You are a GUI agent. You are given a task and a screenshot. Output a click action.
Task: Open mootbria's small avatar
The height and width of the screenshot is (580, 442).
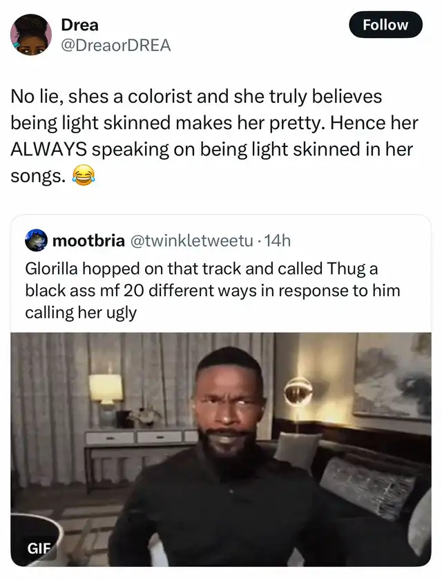[36, 240]
